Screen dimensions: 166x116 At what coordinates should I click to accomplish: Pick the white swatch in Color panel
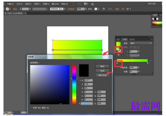click(x=157, y=19)
